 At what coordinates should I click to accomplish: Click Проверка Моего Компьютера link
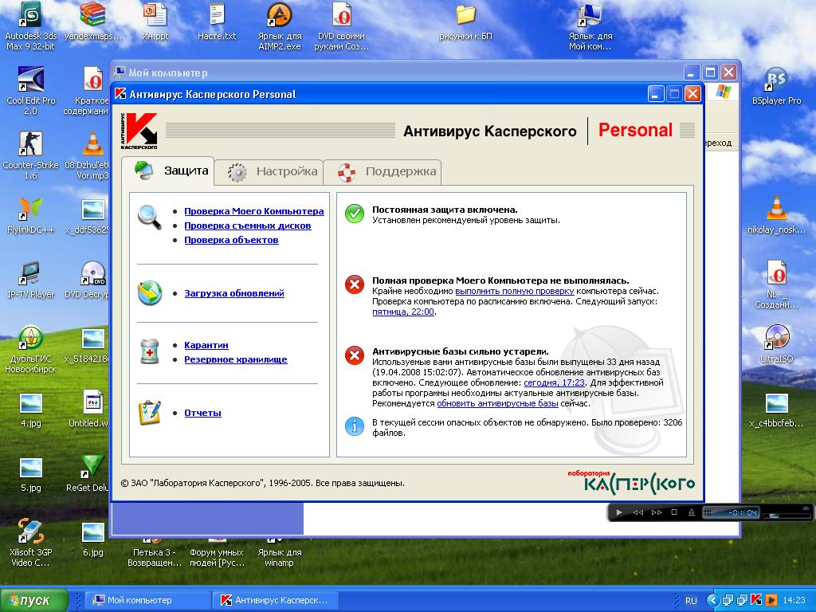[x=253, y=211]
